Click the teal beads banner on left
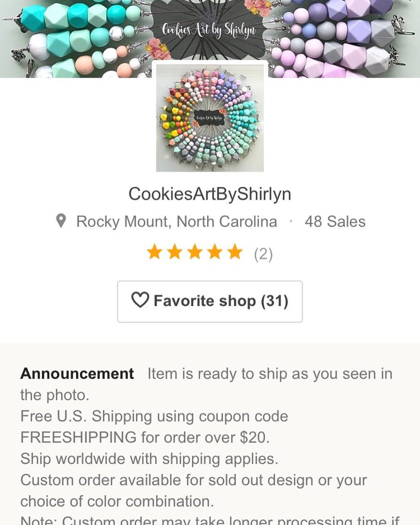The width and height of the screenshot is (420, 525). pos(75,39)
